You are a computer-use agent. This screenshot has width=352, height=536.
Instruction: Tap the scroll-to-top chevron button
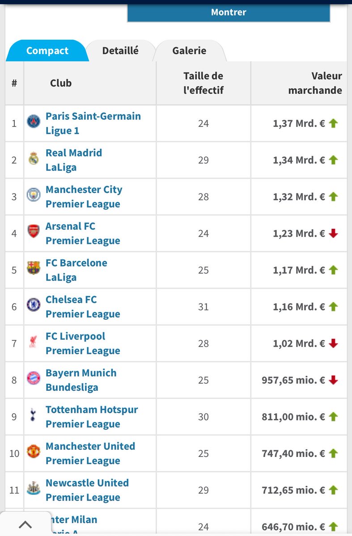tap(25, 524)
